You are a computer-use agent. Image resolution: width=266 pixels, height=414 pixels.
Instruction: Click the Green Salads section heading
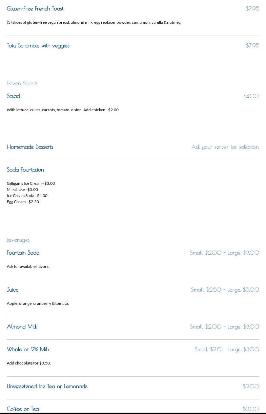tap(22, 83)
